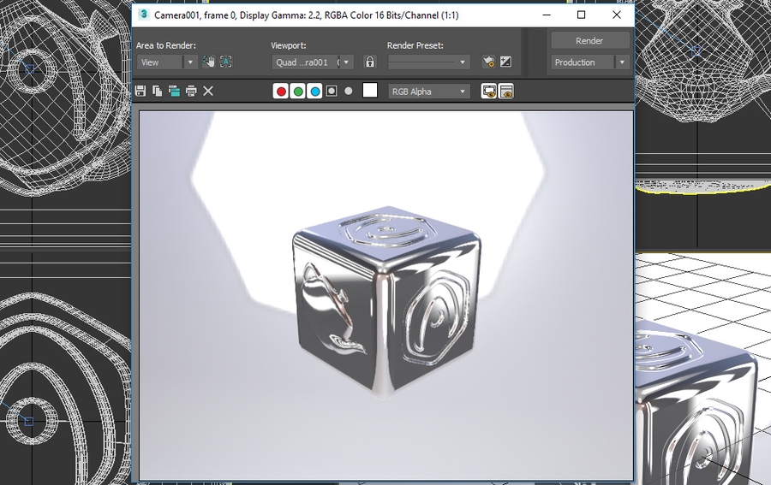The width and height of the screenshot is (771, 485).
Task: Toggle the alpha channel display
Action: point(332,92)
